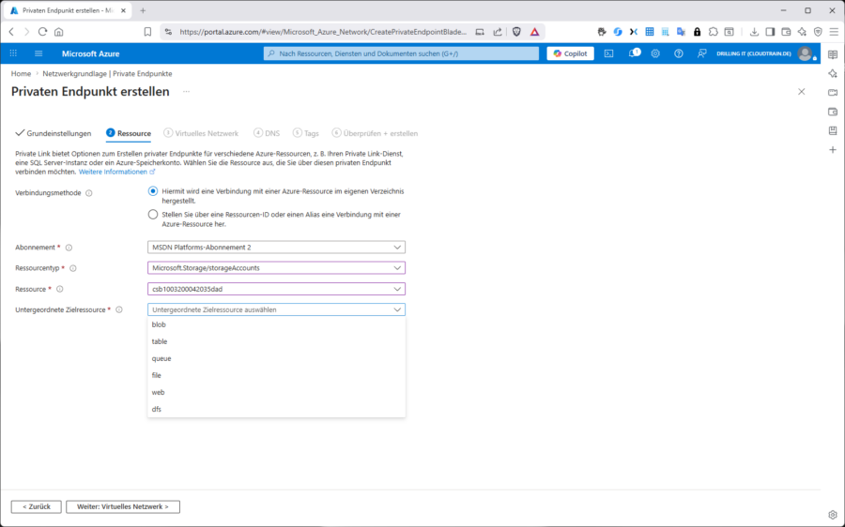This screenshot has width=845, height=527.
Task: Select connect to resource in own directory
Action: click(x=153, y=191)
